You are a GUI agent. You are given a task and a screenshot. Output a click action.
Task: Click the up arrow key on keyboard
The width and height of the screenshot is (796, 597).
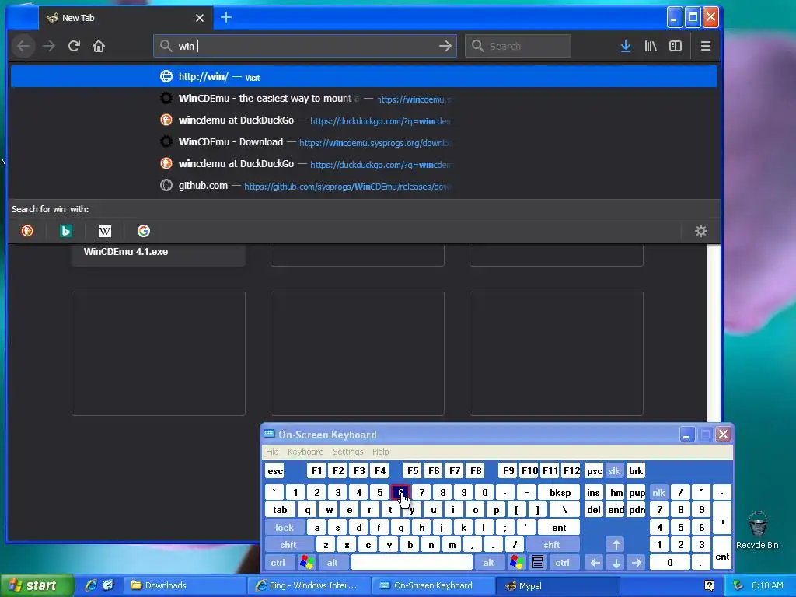[x=616, y=545]
